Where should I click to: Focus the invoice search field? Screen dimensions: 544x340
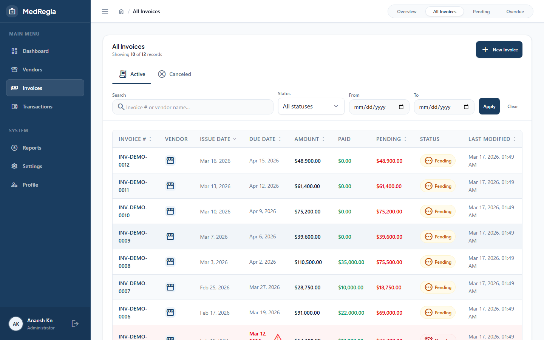coord(193,107)
